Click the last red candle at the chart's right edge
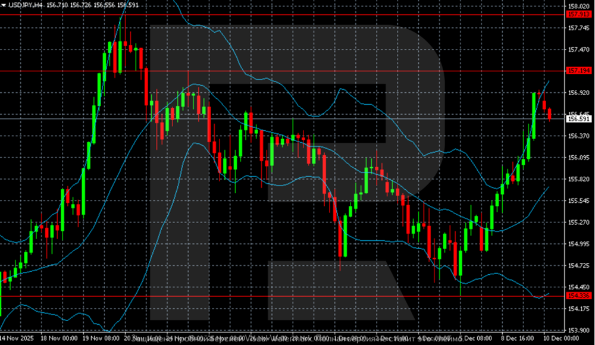 (549, 114)
